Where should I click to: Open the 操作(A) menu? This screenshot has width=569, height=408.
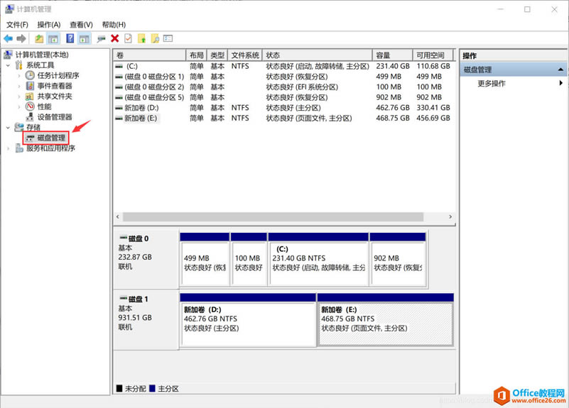coord(48,25)
